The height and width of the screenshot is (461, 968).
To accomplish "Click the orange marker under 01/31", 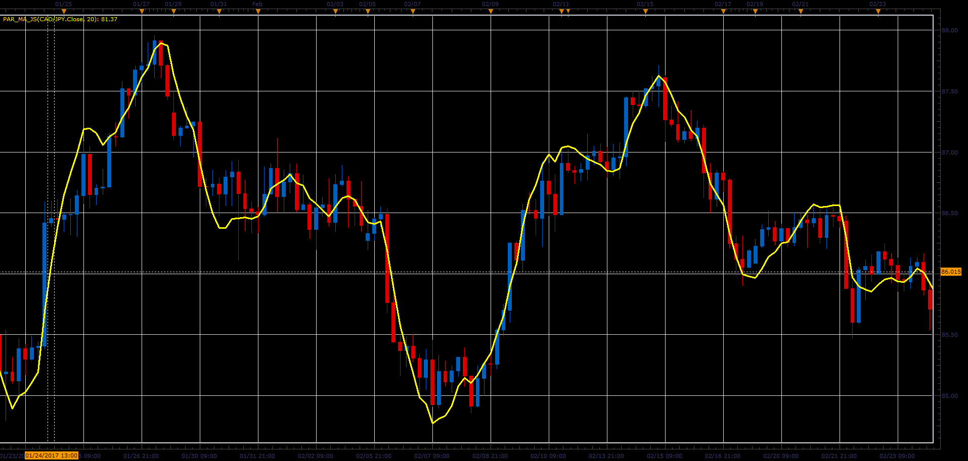I will tap(219, 12).
